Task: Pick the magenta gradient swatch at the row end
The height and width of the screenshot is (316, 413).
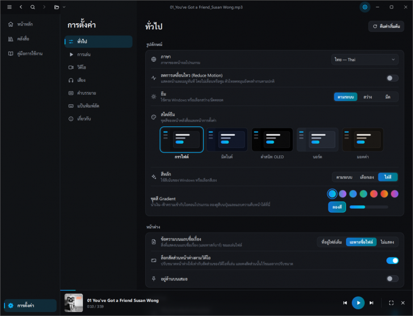Action: [x=394, y=194]
